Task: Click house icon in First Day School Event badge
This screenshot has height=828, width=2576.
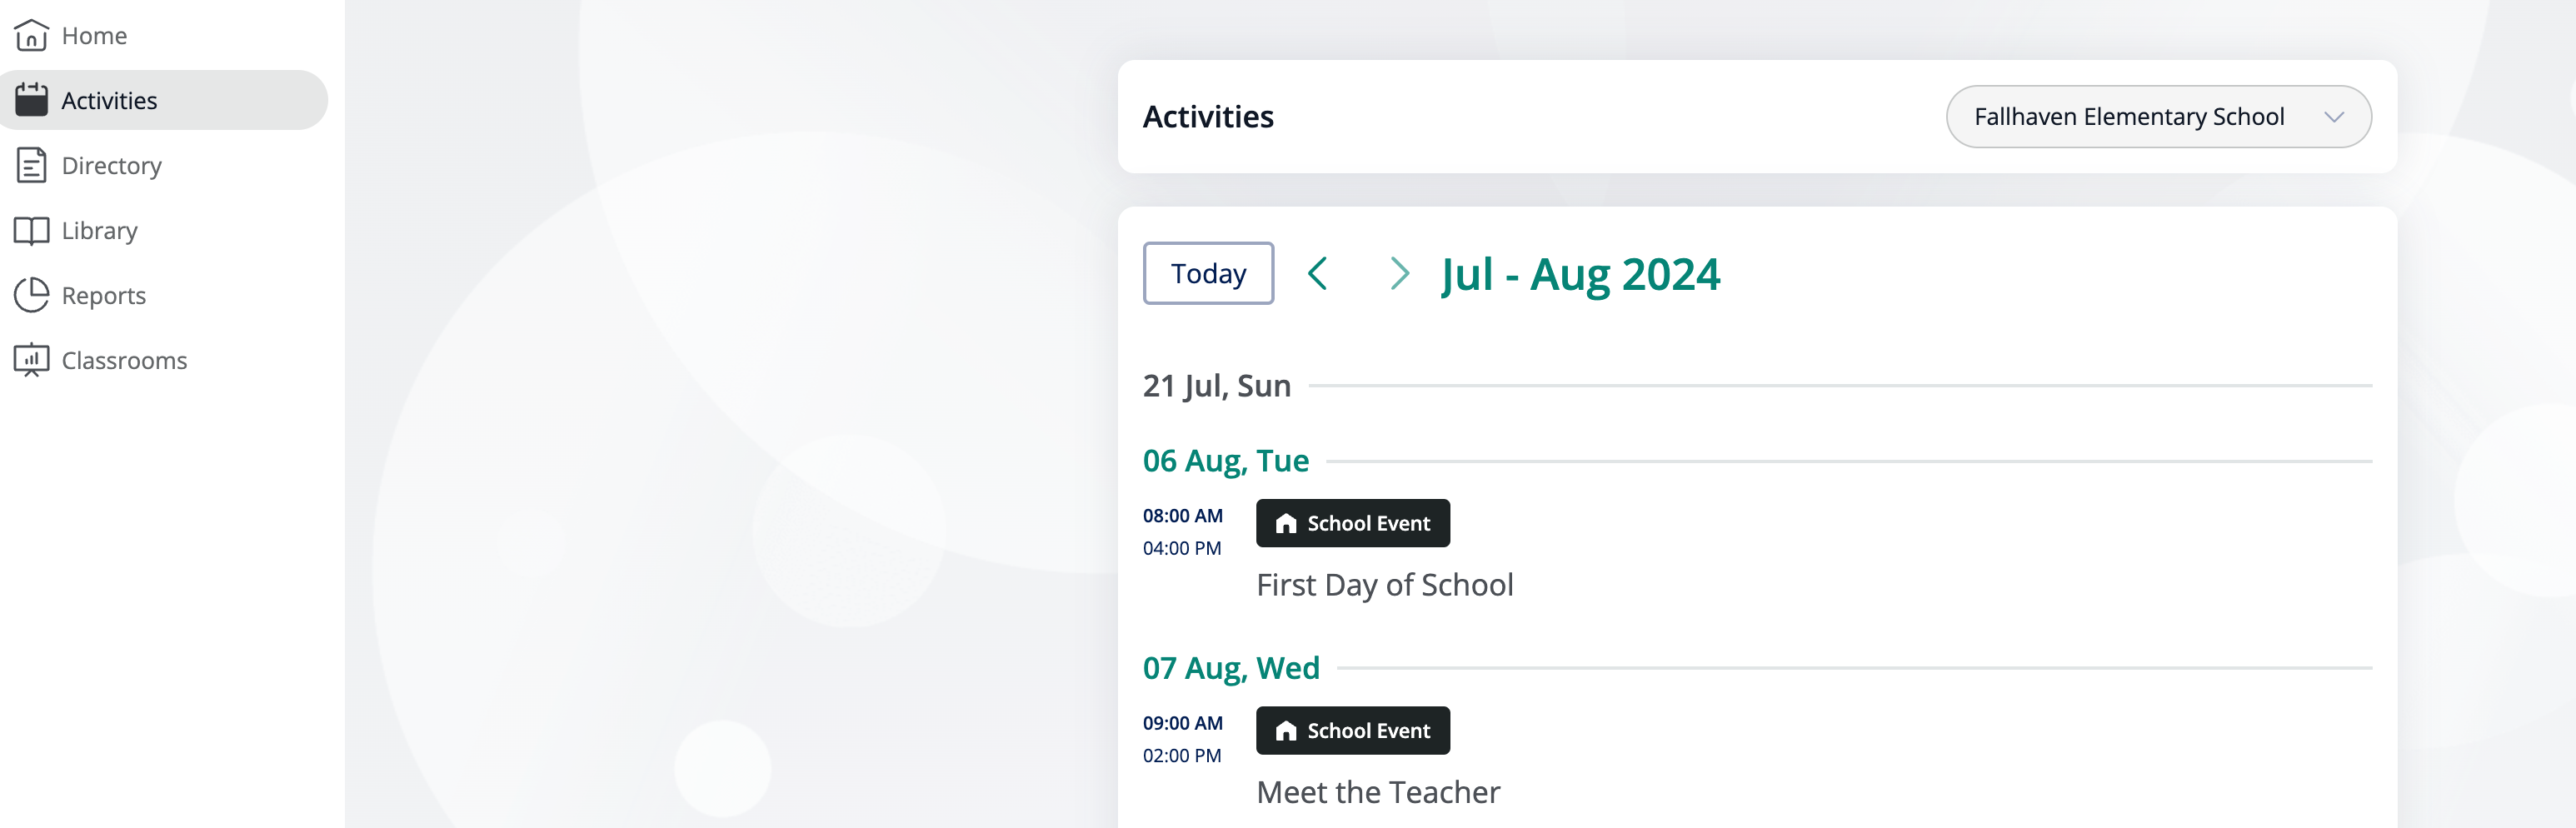Action: [x=1286, y=523]
